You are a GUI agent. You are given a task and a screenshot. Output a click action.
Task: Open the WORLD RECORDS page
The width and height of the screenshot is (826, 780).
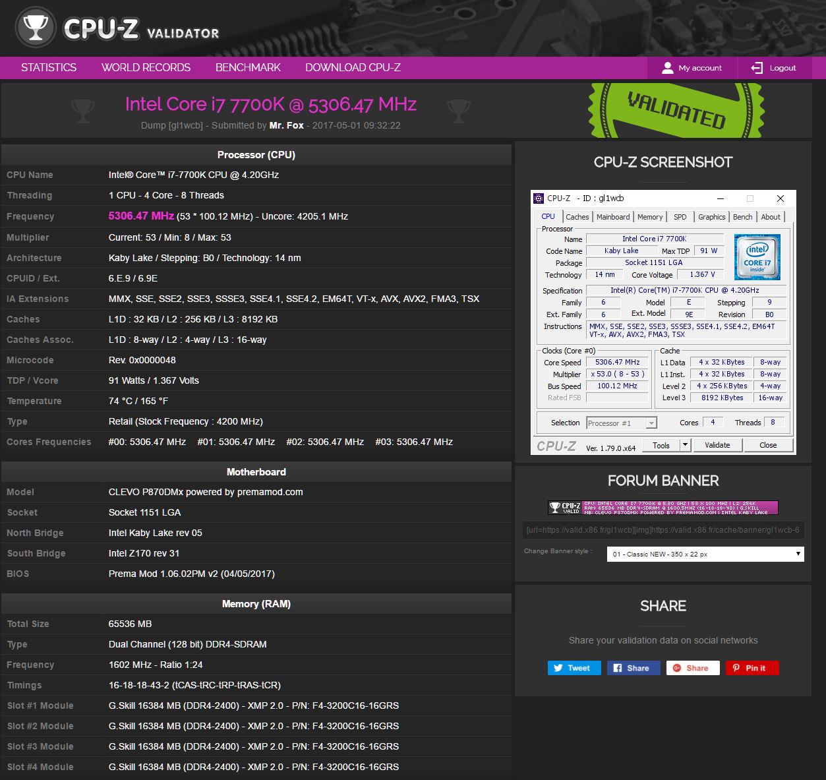coord(146,67)
